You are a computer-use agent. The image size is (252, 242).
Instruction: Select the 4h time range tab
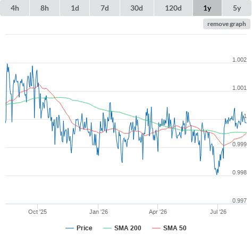tap(15, 8)
